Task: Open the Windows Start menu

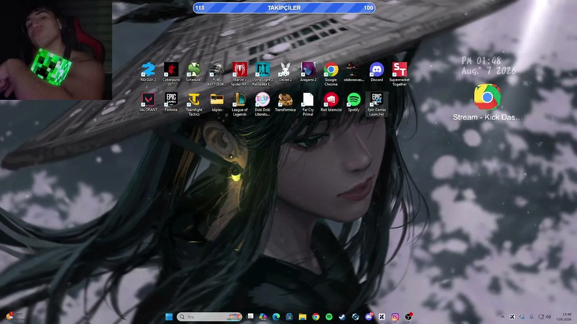Action: click(169, 317)
